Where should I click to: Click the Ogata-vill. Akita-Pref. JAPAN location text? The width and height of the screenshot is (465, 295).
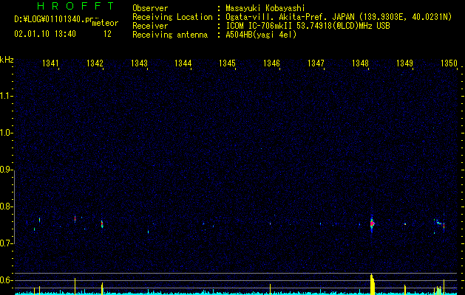click(x=339, y=17)
